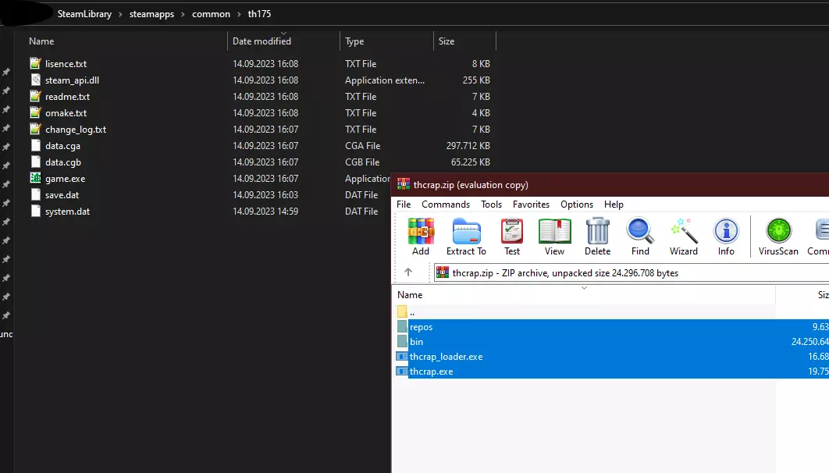Navigate to steamapps in the breadcrumb

point(151,14)
